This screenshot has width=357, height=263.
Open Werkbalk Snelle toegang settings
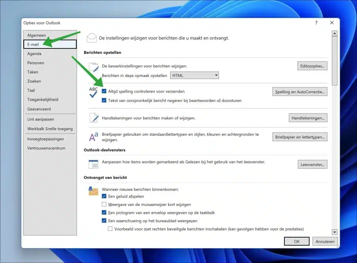pos(50,129)
